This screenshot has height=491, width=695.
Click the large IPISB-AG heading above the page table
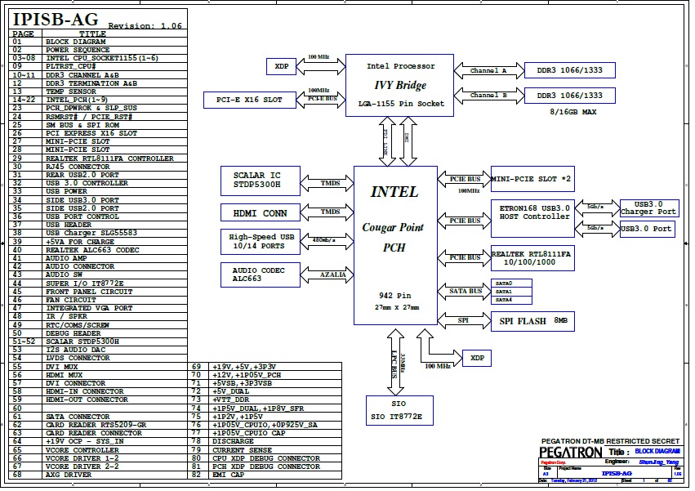click(56, 20)
